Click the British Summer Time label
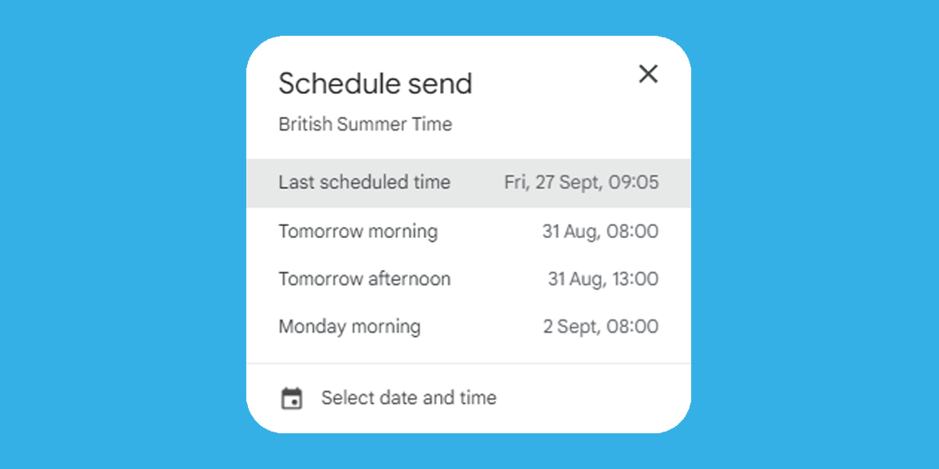The image size is (939, 469). [365, 125]
